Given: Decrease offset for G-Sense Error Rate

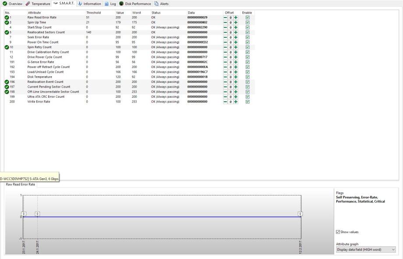Looking at the screenshot, I should 226,62.
